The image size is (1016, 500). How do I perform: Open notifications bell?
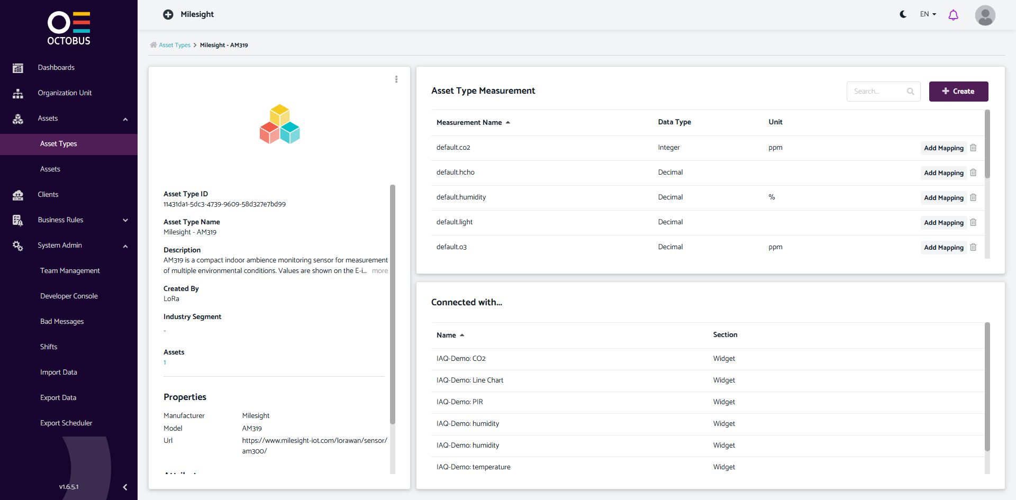(x=953, y=15)
